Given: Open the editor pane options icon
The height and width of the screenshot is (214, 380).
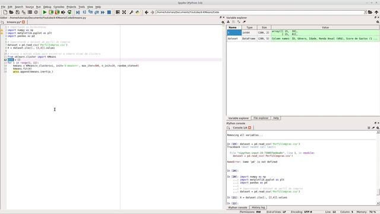Looking at the screenshot, I should 223,23.
